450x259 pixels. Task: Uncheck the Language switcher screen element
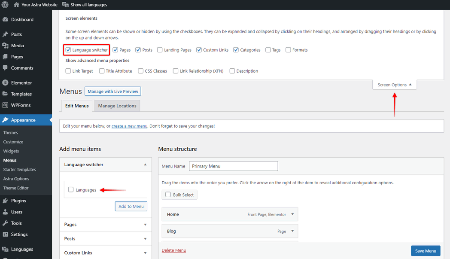click(68, 49)
